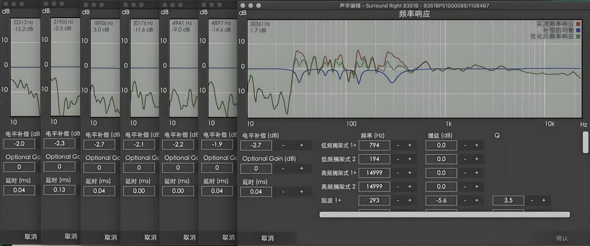
Task: Decrease Optional Gain in Surround Right window
Action: click(x=283, y=169)
